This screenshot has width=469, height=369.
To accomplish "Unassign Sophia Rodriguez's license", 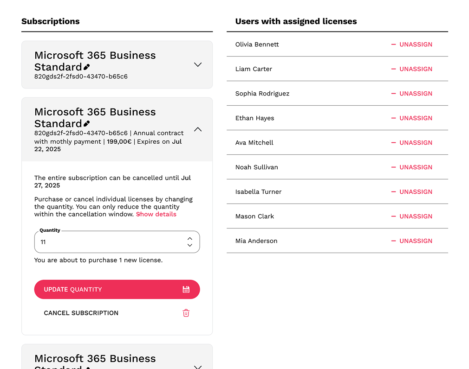I will point(411,94).
